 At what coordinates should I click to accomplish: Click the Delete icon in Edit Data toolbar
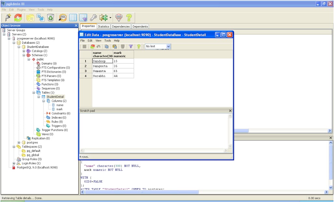[123, 46]
